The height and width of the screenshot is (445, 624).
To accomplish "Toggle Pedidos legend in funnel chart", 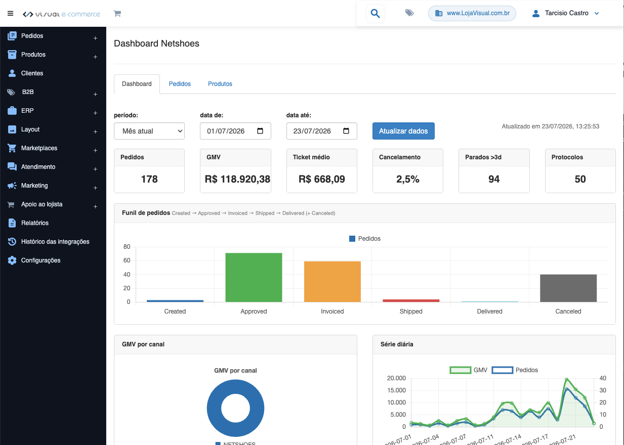I will click(x=365, y=238).
